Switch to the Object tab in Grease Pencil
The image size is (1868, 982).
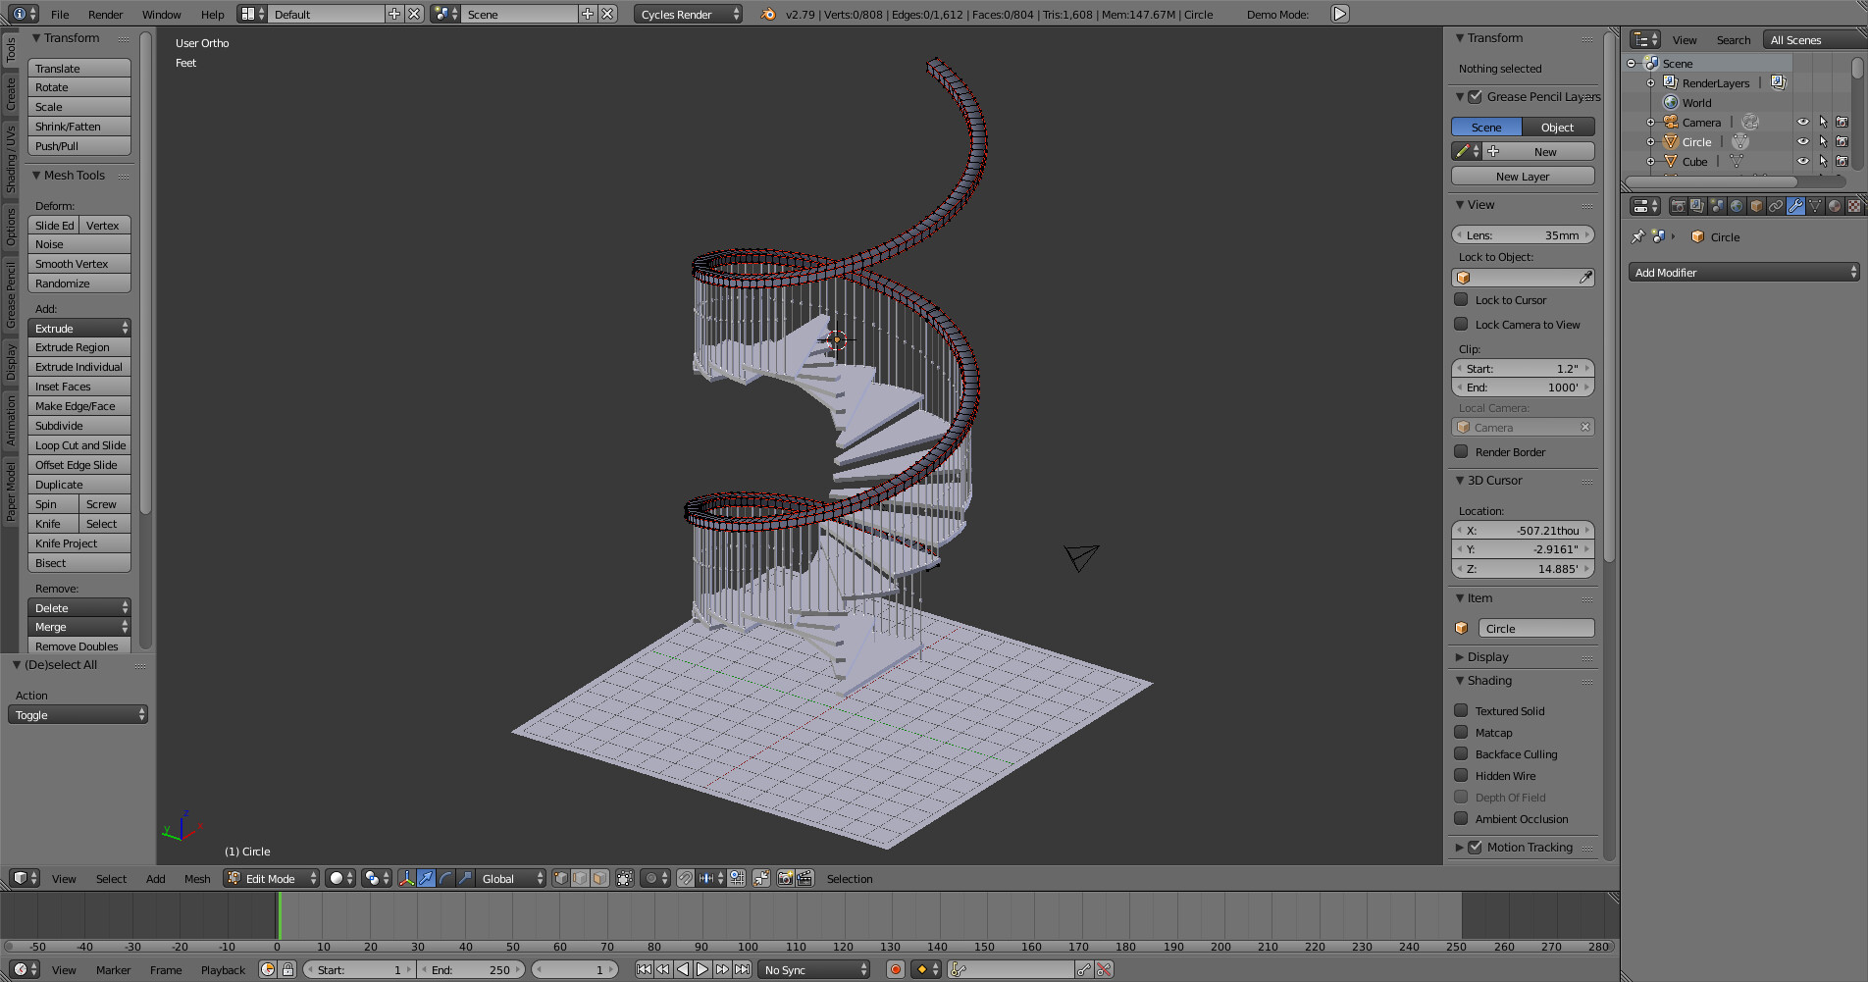tap(1557, 127)
